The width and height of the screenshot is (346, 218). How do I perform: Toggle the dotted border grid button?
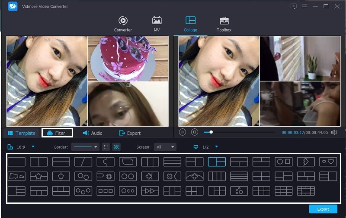pyautogui.click(x=106, y=147)
